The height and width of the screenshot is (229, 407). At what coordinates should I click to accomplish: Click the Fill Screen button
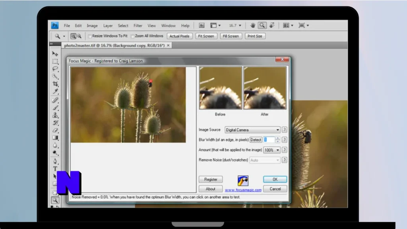point(231,36)
